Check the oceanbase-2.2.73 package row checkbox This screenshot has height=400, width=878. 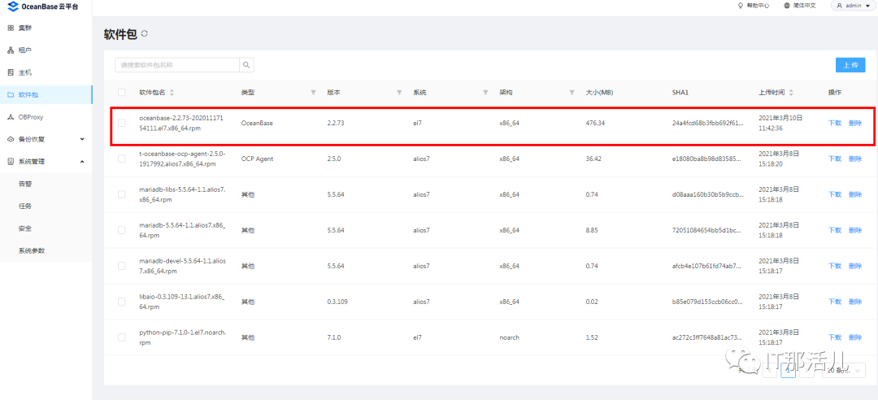pyautogui.click(x=122, y=124)
